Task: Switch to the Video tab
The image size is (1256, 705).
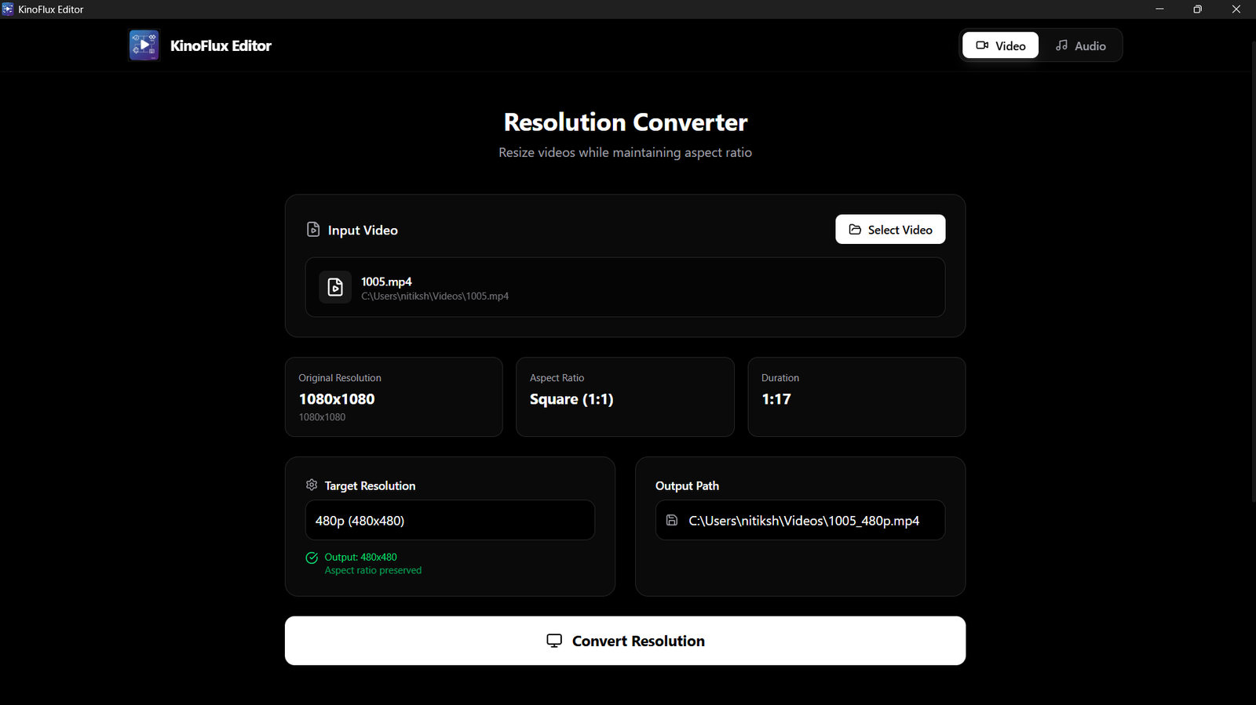Action: (1000, 45)
